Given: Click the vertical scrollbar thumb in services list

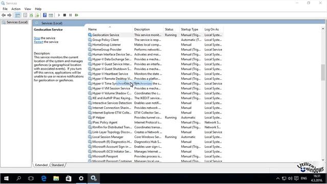Looking at the screenshot, I should [x=323, y=72].
